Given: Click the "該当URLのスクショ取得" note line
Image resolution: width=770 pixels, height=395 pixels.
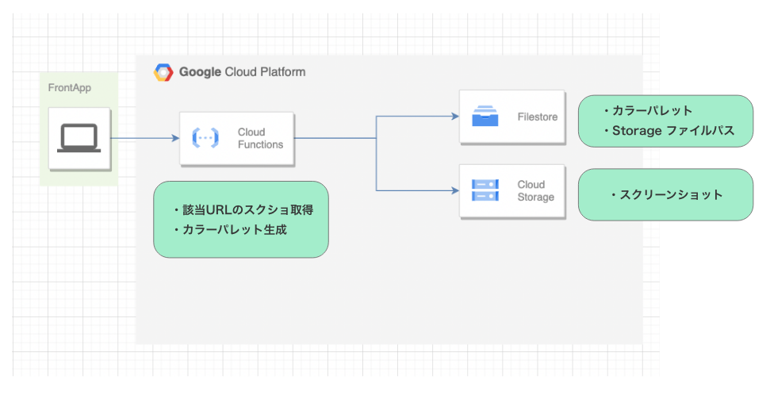Looking at the screenshot, I should point(243,209).
